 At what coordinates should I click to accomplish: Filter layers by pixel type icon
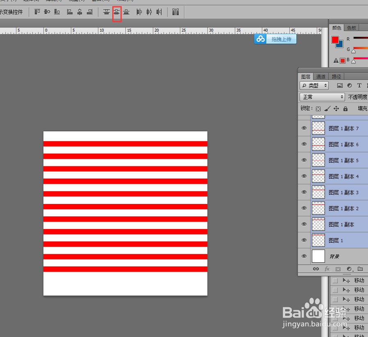[x=340, y=85]
